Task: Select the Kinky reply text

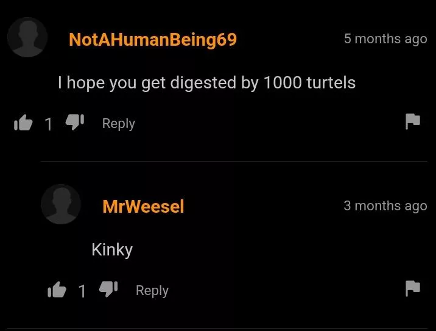Action: click(x=112, y=250)
